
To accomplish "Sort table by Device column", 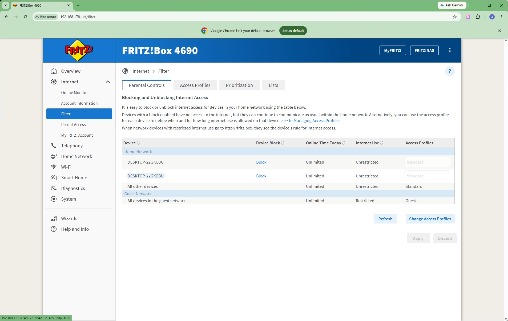I will tap(138, 143).
